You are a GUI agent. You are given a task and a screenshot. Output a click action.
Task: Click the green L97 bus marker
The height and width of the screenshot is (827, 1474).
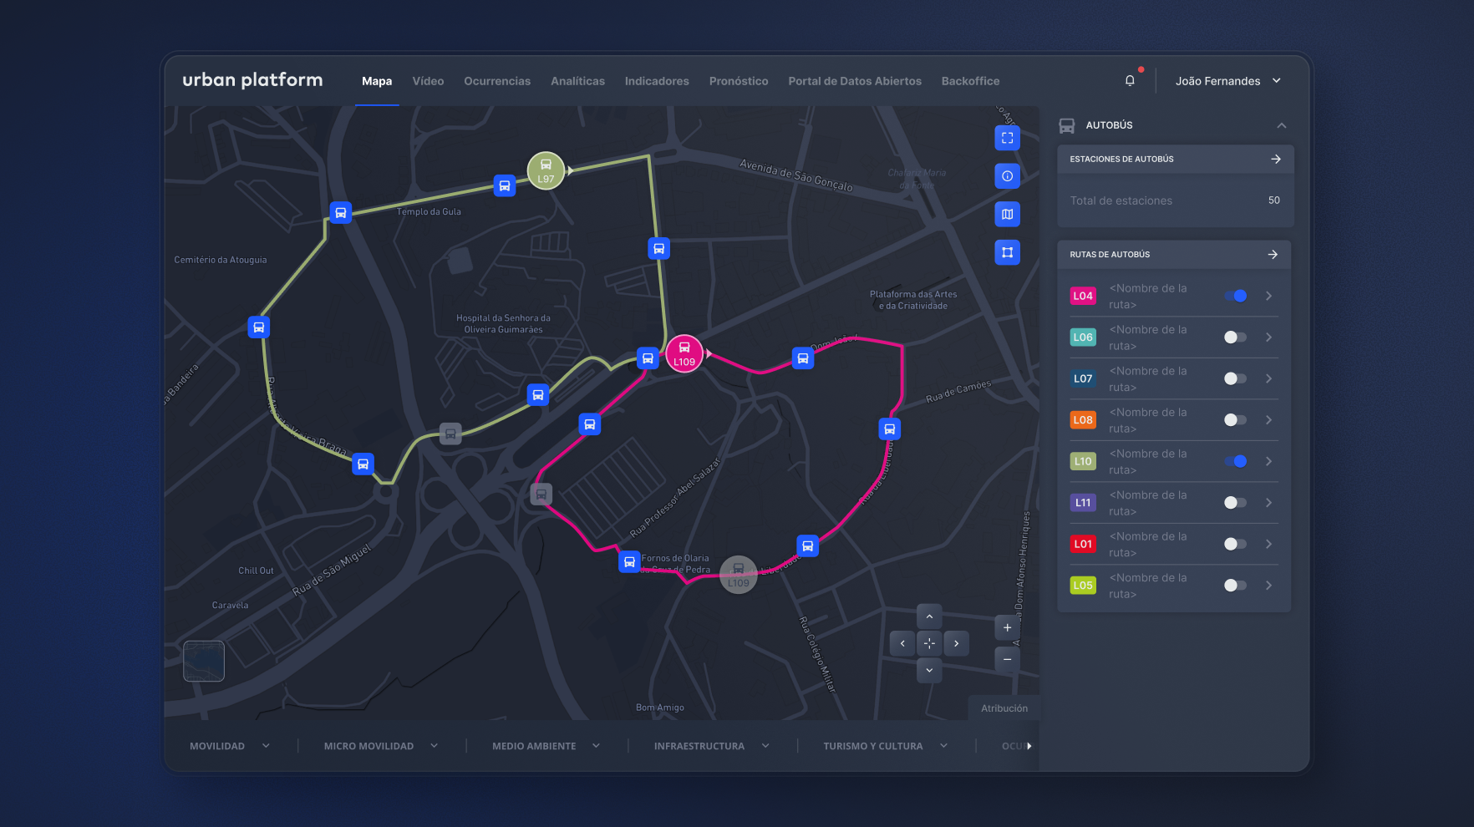546,171
